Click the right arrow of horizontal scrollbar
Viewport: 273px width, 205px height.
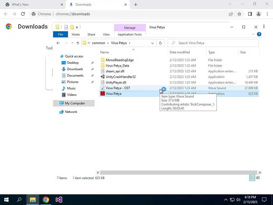[x=260, y=173]
